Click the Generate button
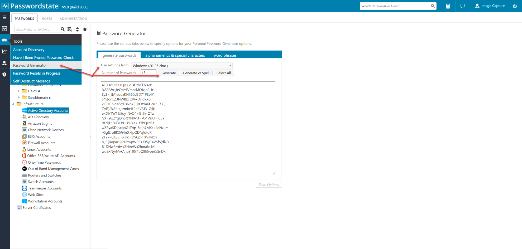Image resolution: width=522 pixels, height=249 pixels. tap(169, 73)
